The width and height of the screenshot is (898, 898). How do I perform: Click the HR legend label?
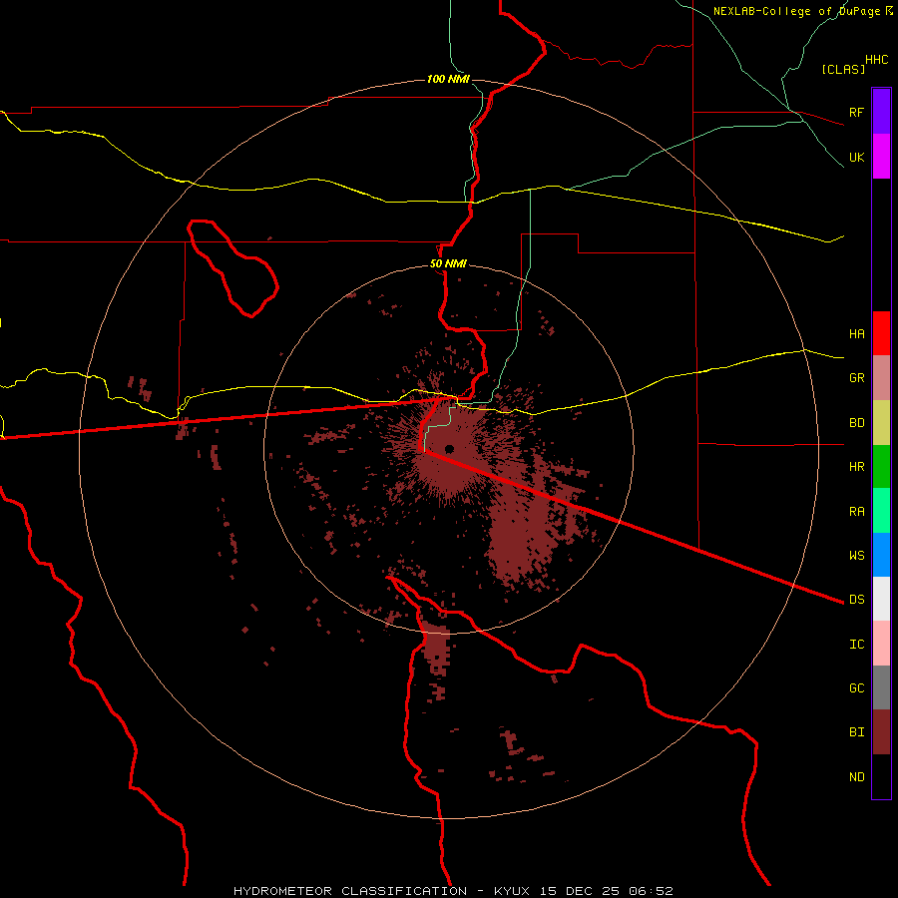tap(856, 467)
